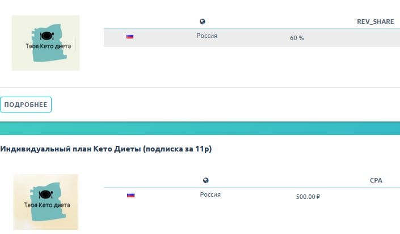The width and height of the screenshot is (400, 234).
Task: Click the 60 % payout value
Action: 297,38
